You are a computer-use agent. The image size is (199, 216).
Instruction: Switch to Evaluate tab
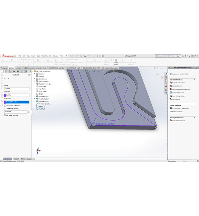point(19,68)
